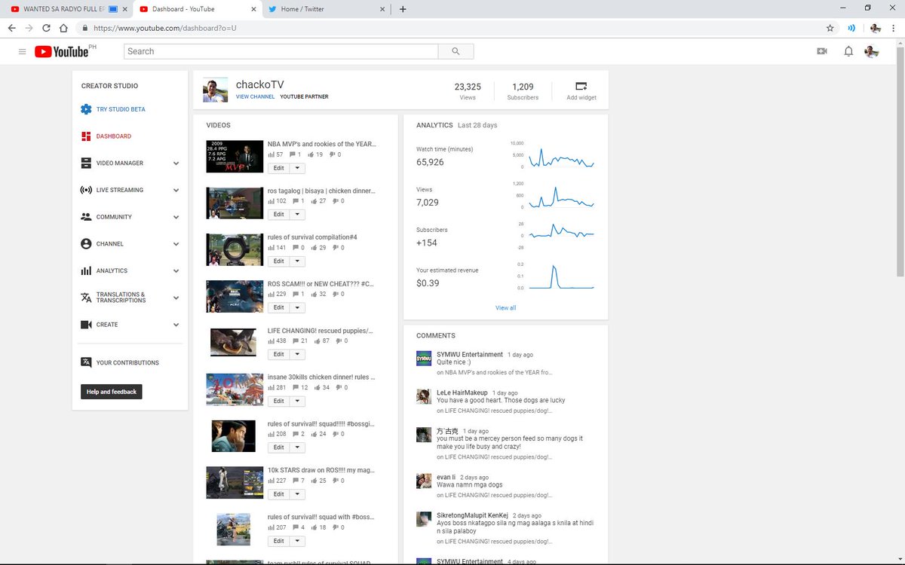Screen dimensions: 905x565
Task: Click Edit button for rules of survival compilation#4
Action: pyautogui.click(x=279, y=261)
